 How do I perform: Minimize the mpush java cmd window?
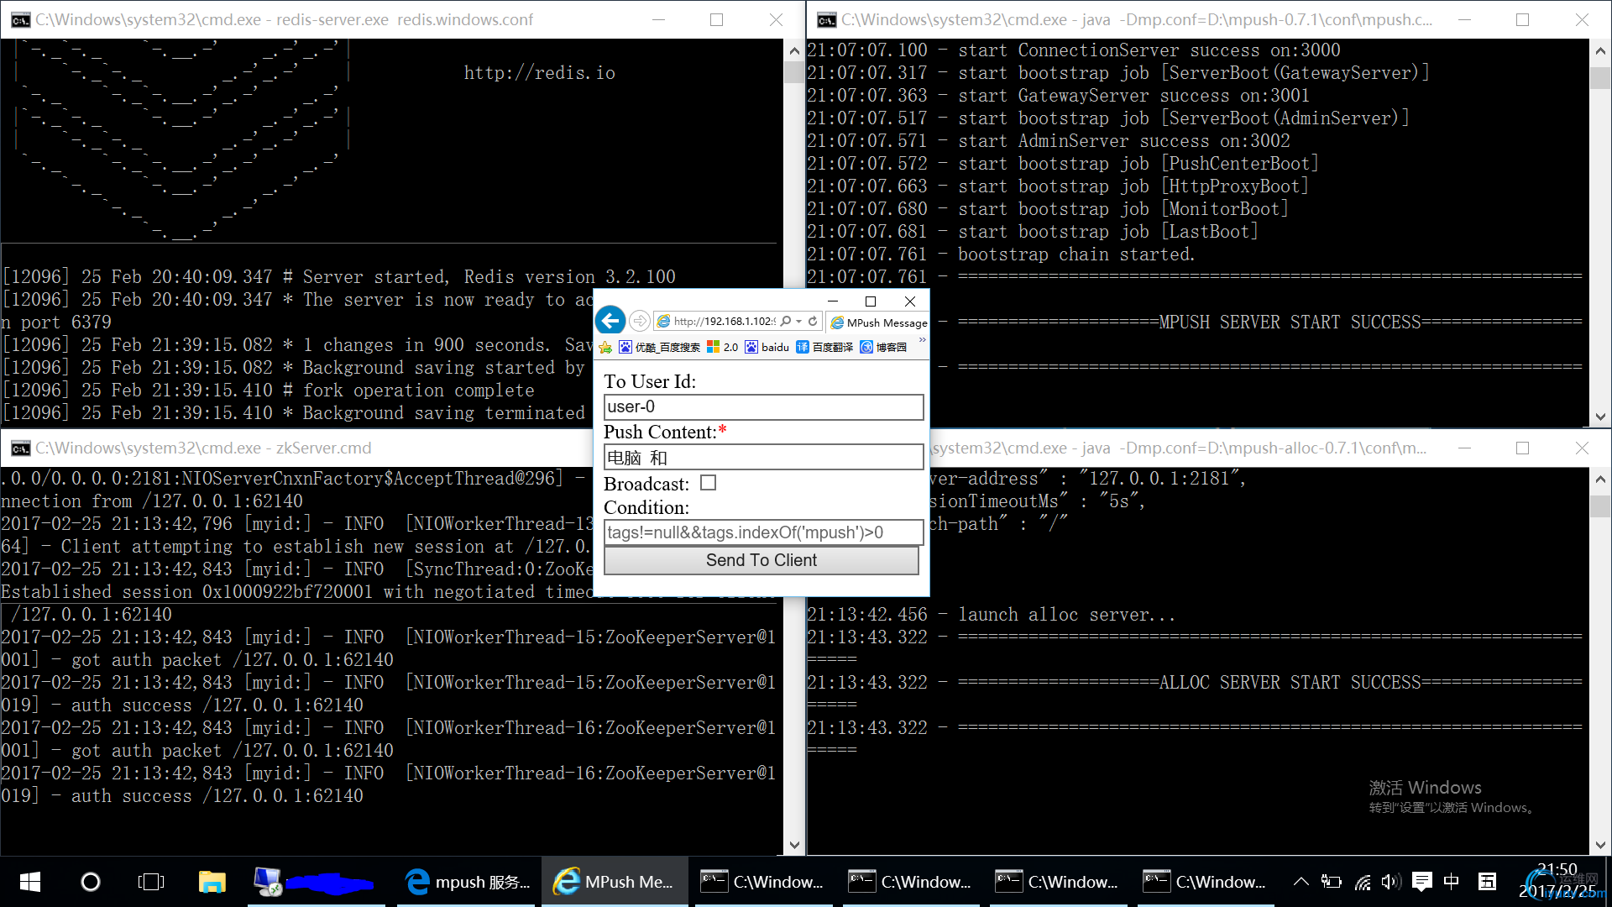[1464, 20]
